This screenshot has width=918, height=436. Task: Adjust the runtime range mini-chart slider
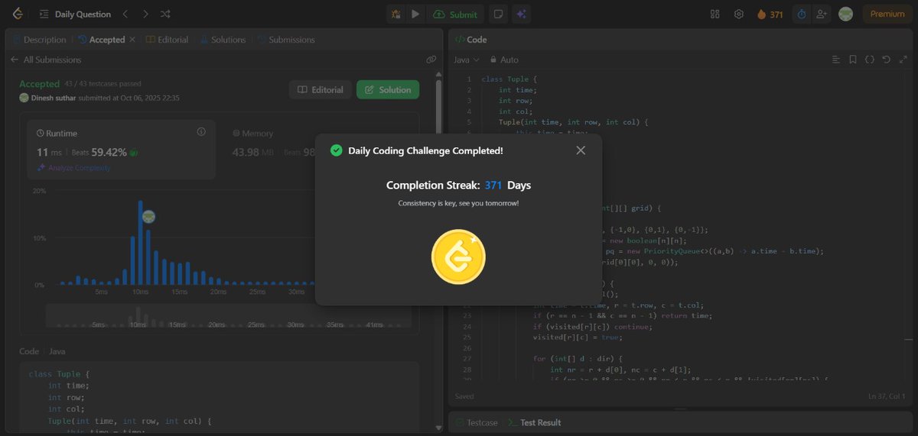229,317
